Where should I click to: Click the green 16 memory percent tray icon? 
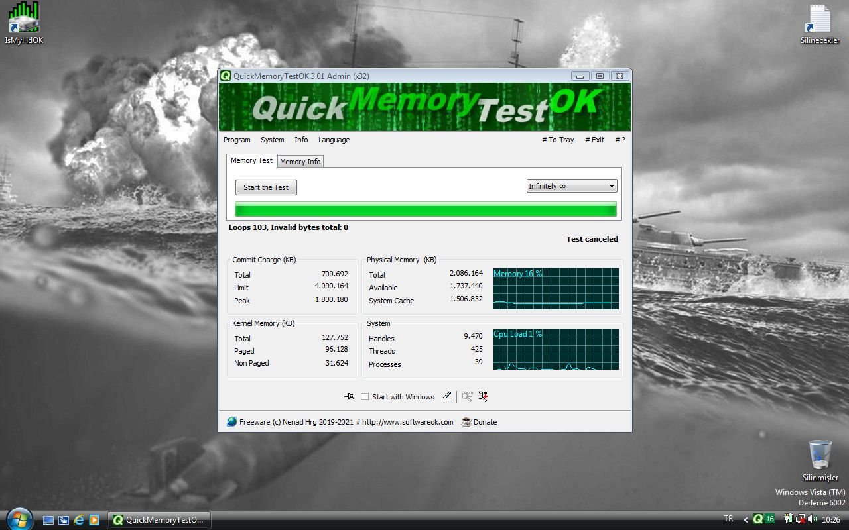[x=769, y=519]
